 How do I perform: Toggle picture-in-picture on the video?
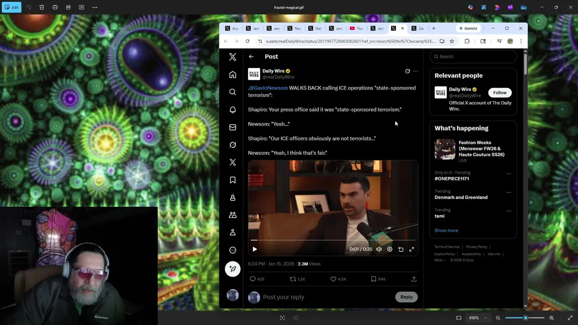tap(401, 249)
